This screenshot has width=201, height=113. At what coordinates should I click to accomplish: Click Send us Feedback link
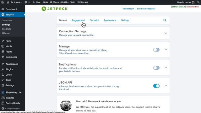tap(146, 9)
